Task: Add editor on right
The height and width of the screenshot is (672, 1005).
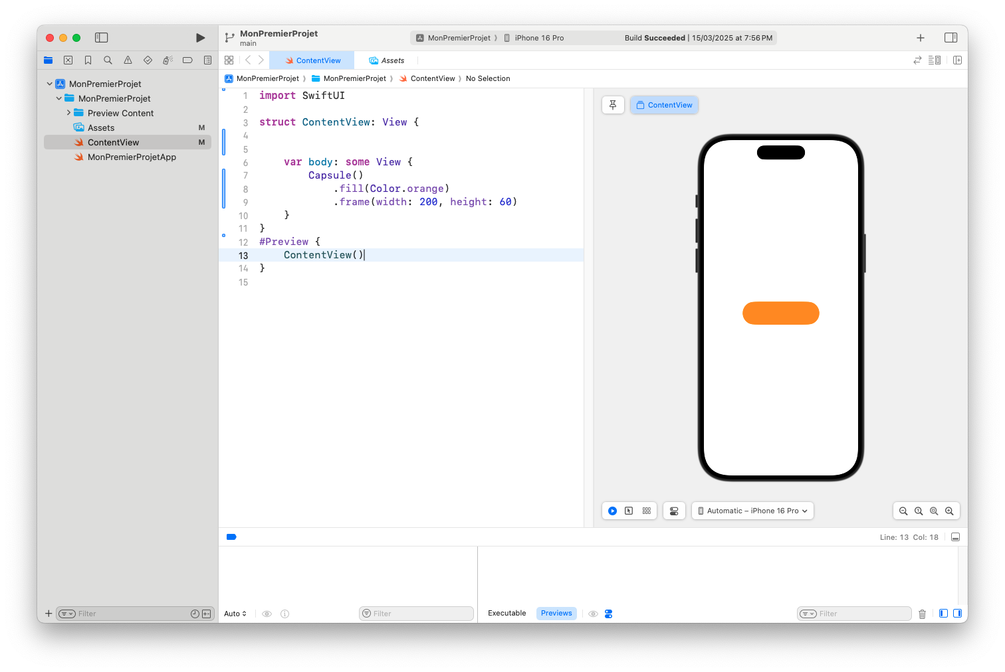Action: [x=958, y=60]
